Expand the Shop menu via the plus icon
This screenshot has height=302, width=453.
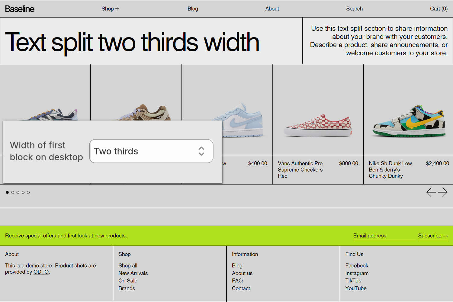click(x=117, y=8)
